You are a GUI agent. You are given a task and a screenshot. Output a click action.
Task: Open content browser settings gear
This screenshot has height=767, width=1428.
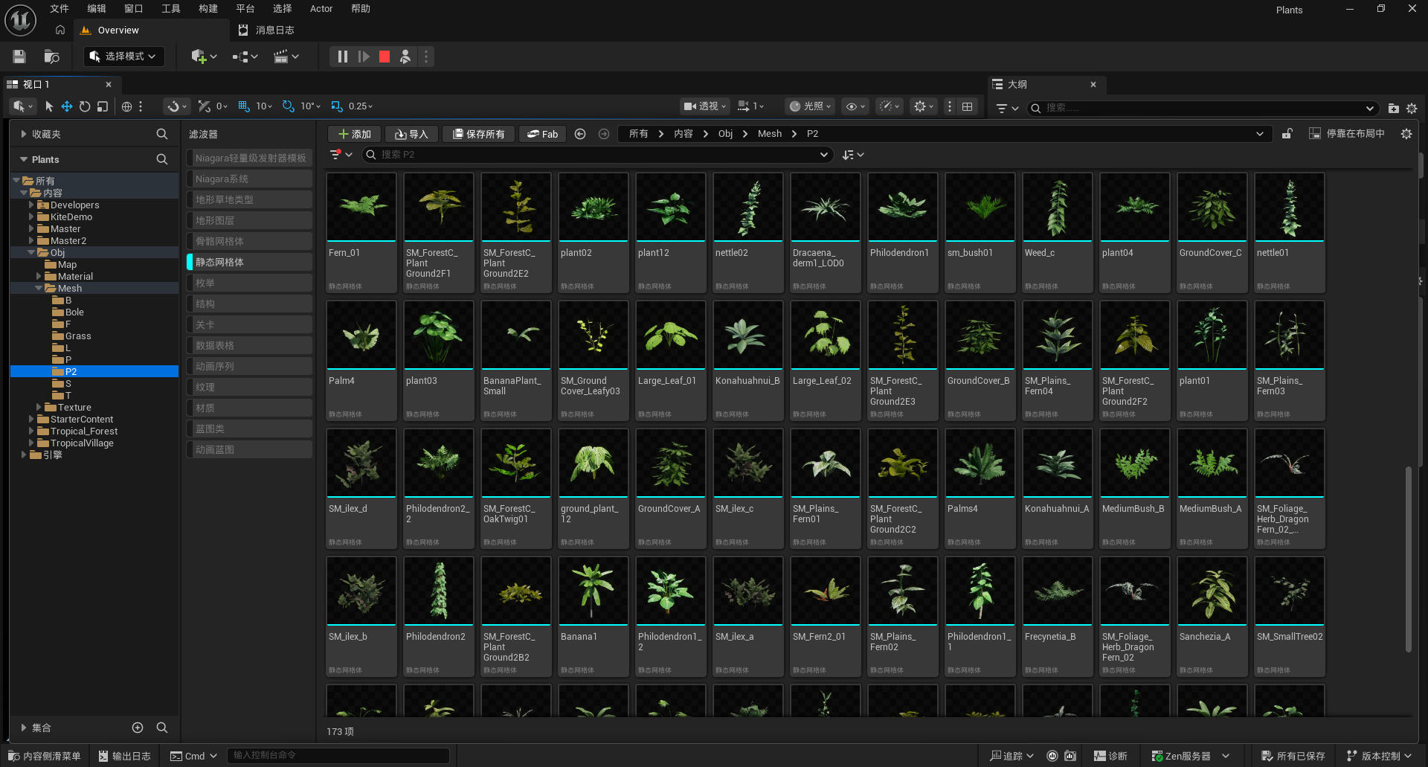[x=1406, y=134]
